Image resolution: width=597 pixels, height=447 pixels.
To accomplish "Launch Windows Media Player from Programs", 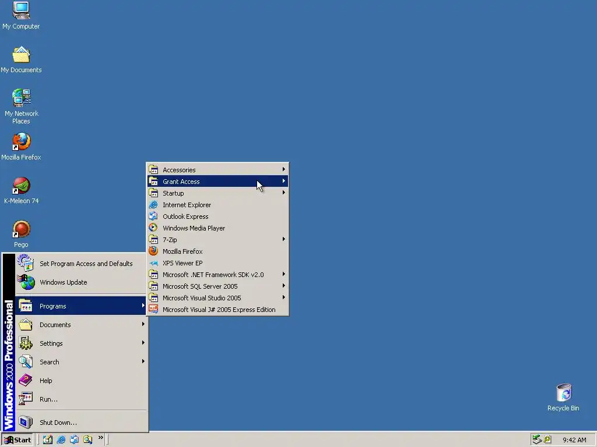I will point(218,228).
